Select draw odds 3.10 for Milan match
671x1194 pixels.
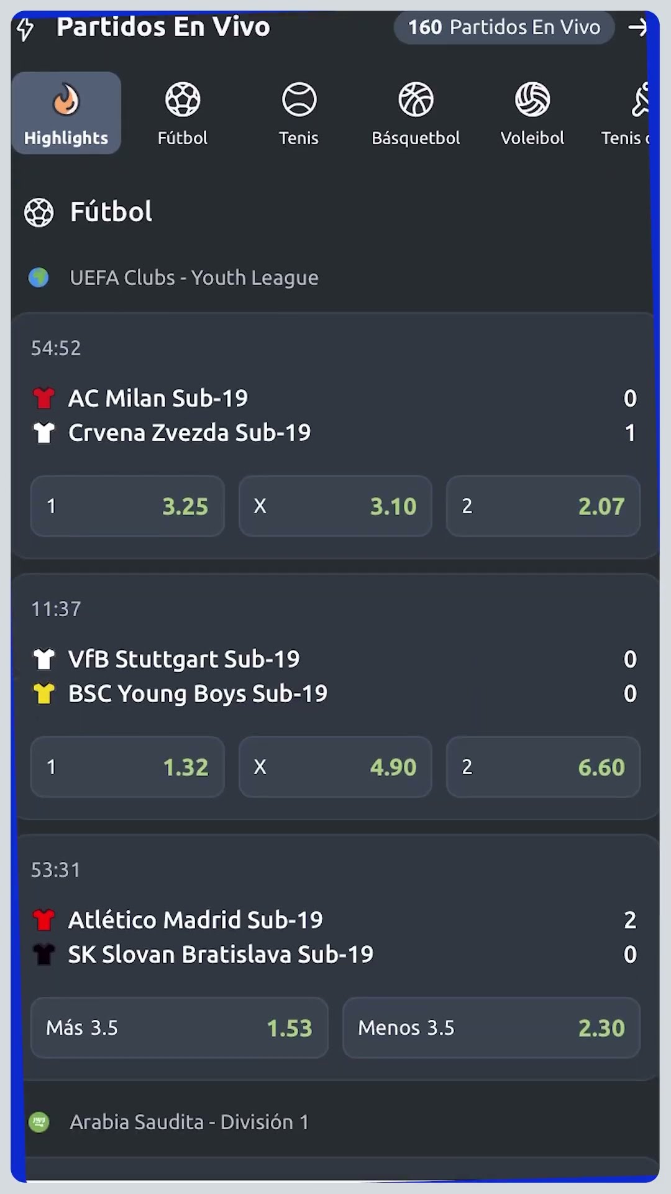point(335,506)
